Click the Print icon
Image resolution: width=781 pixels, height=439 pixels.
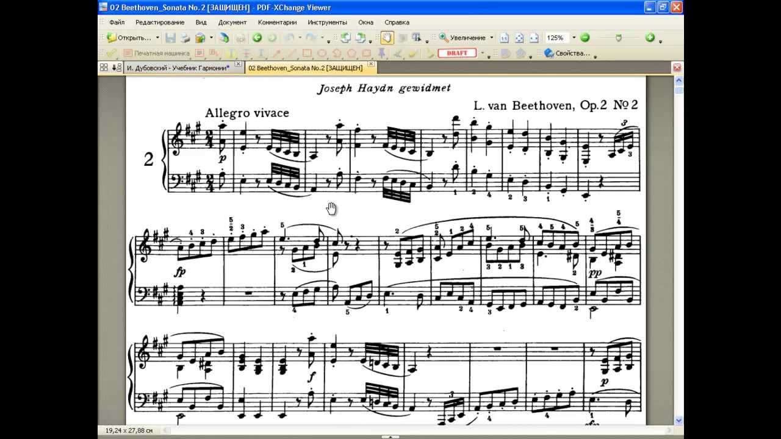[x=185, y=38]
